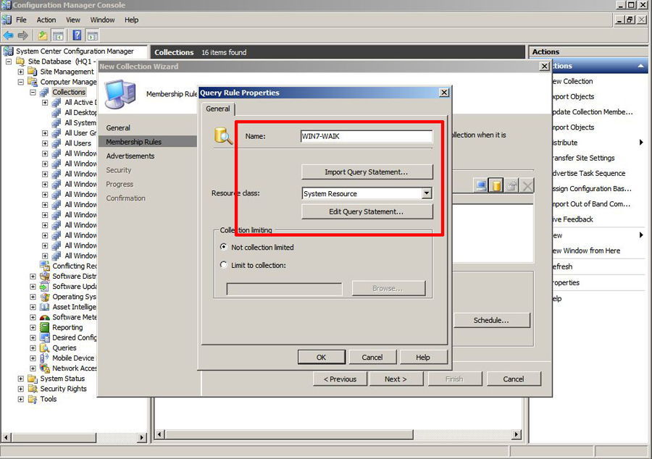Image resolution: width=652 pixels, height=459 pixels.
Task: Expand the System Status tree node
Action: [20, 379]
